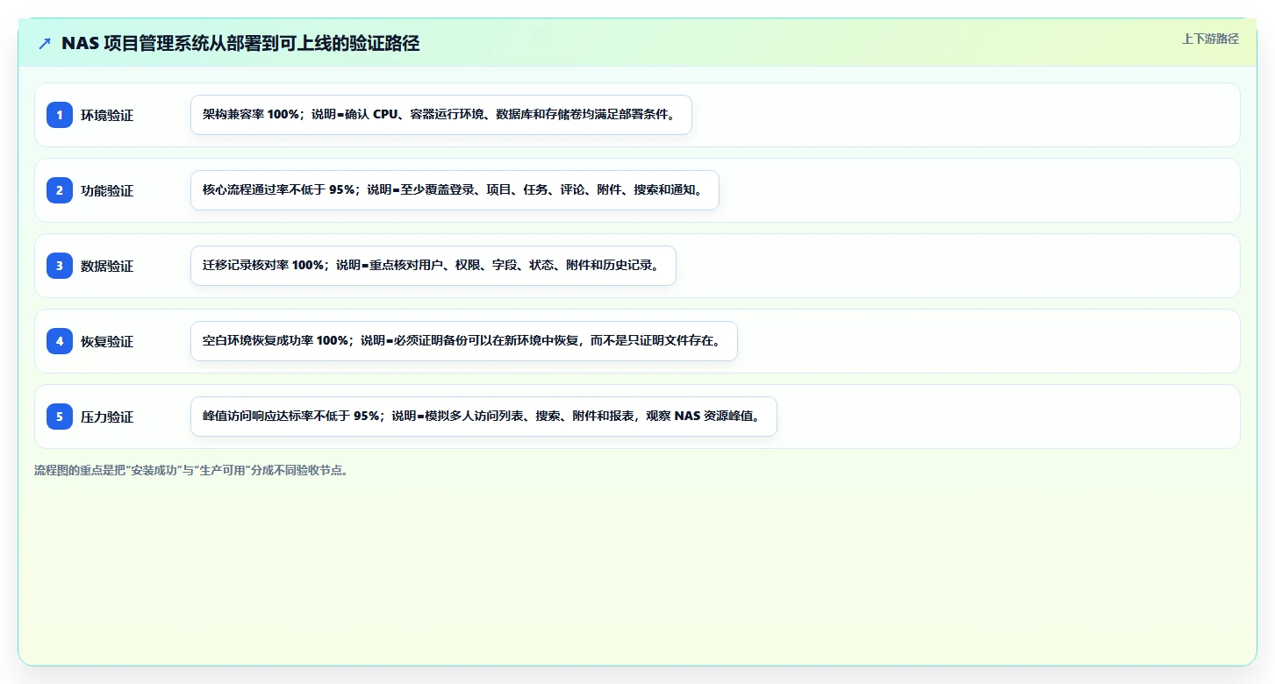Click the 上下游路径 label
This screenshot has width=1275, height=684.
tap(1210, 39)
